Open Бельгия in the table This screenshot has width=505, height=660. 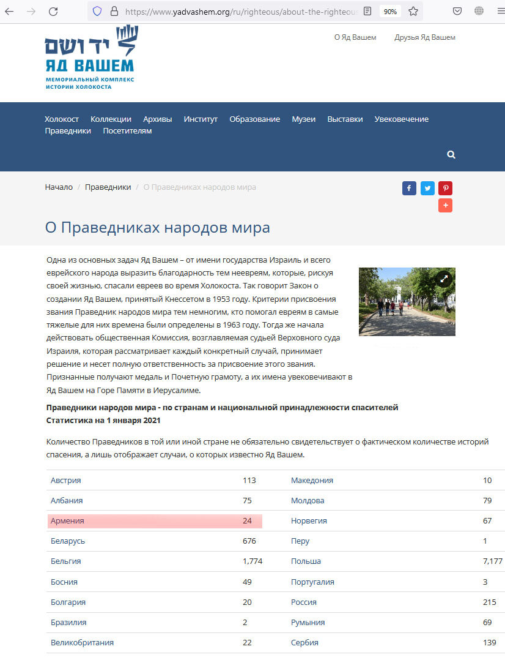point(66,561)
